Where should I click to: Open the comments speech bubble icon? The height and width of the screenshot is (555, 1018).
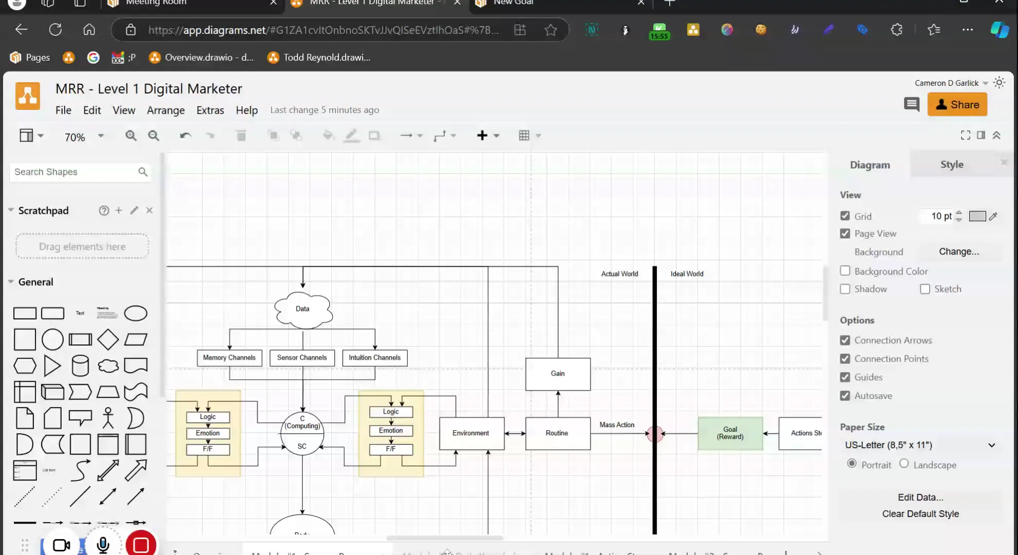click(x=912, y=105)
